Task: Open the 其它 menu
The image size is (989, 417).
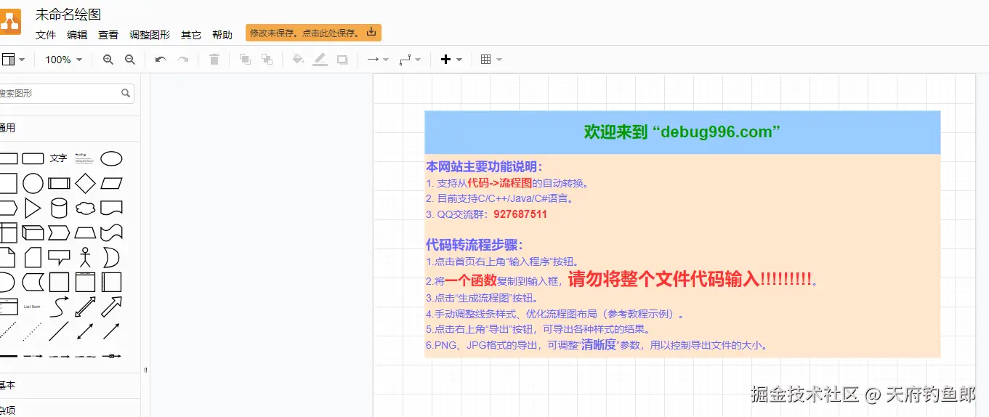Action: [x=191, y=35]
